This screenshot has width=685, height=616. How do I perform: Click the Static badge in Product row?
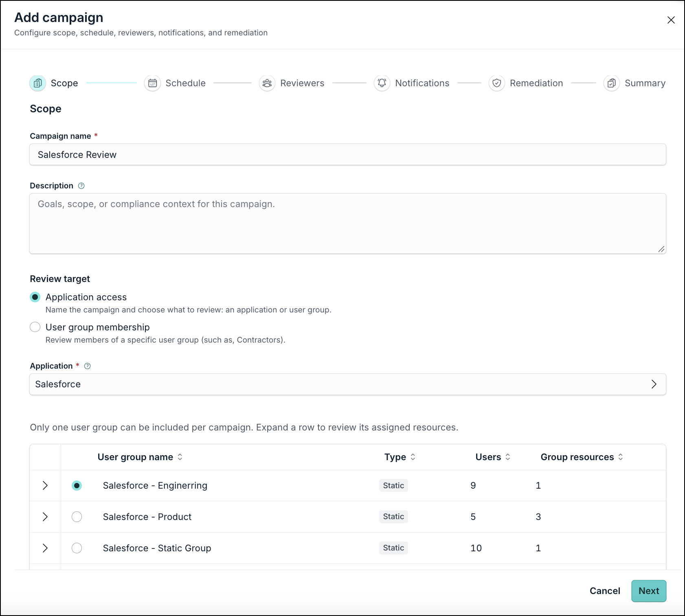coord(393,516)
